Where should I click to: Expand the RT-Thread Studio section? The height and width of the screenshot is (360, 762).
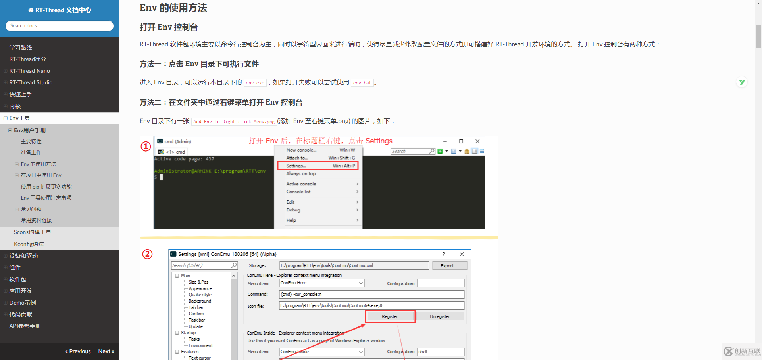(x=5, y=82)
